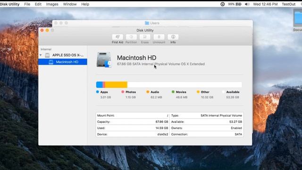Click the Photos 1.15 GB value
The image size is (302, 170).
coord(131,97)
